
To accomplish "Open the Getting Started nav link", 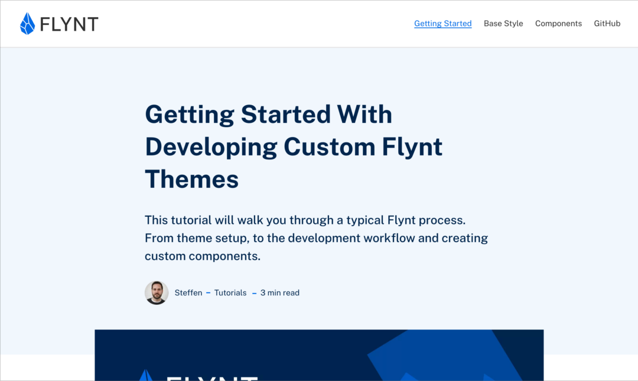I will point(442,24).
